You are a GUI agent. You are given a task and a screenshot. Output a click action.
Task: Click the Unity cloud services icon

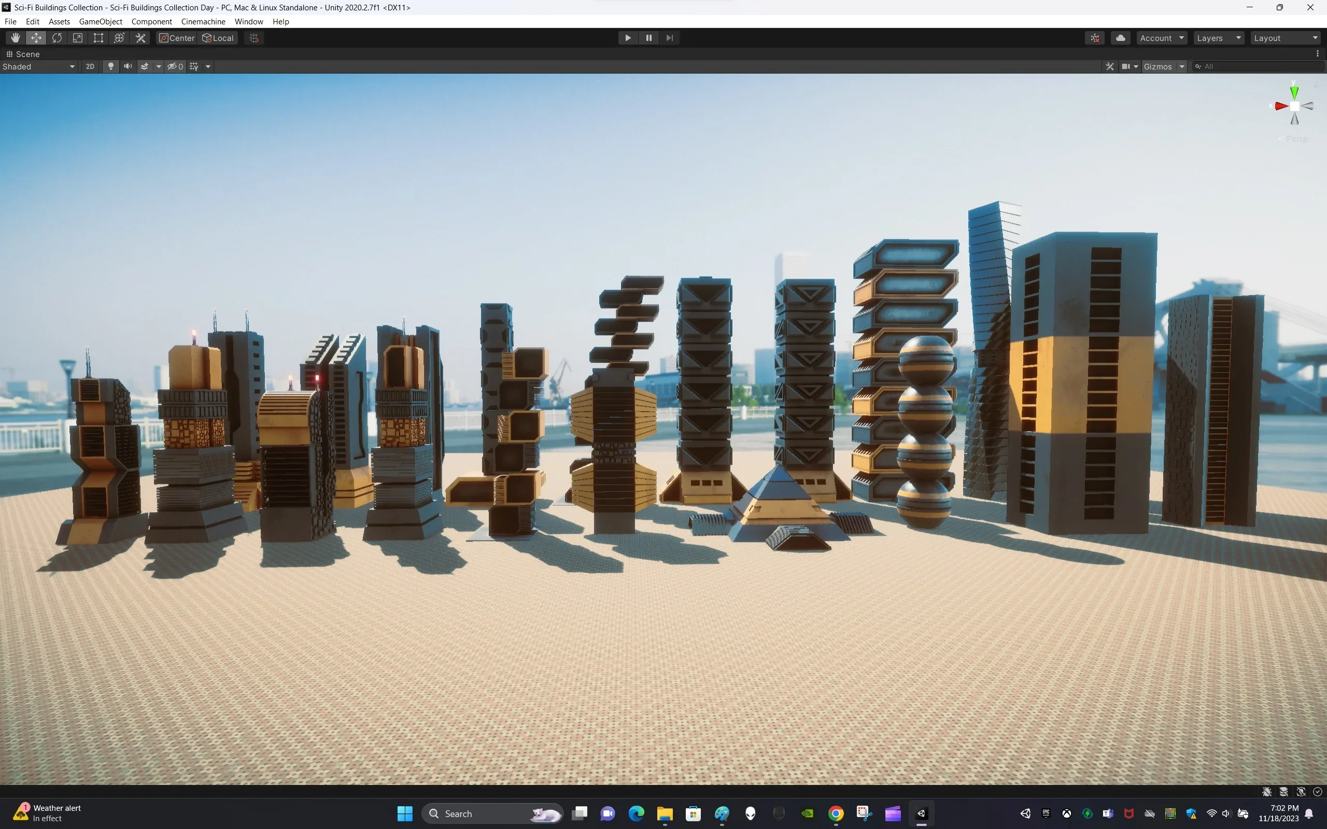coord(1121,37)
